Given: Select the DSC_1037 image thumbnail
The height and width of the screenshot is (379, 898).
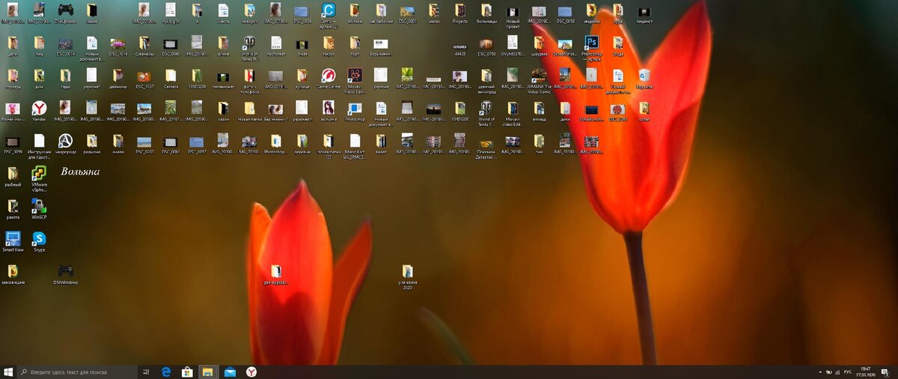Looking at the screenshot, I should tap(144, 77).
